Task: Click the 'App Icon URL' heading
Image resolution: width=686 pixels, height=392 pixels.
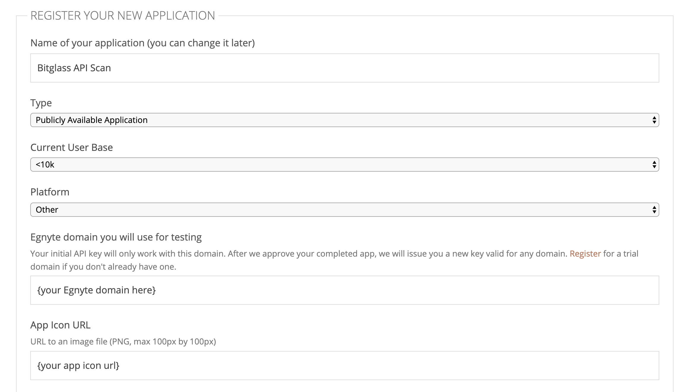Action: coord(61,325)
